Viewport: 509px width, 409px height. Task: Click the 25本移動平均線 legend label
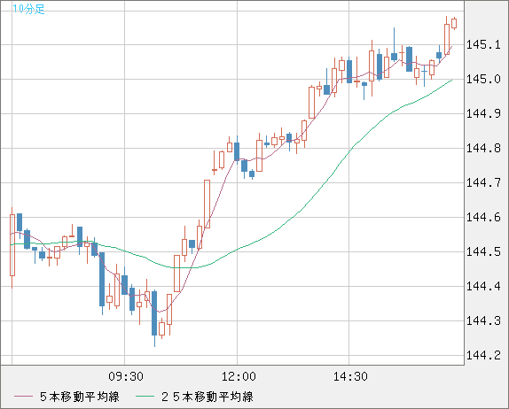(208, 397)
